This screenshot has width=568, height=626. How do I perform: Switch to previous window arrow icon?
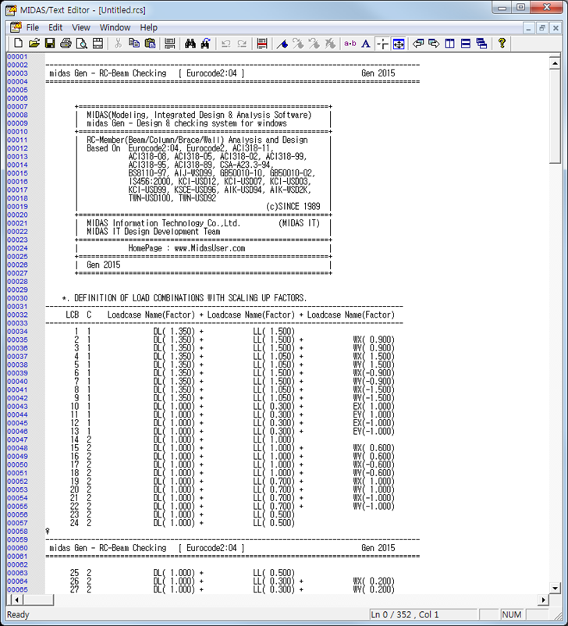(418, 44)
